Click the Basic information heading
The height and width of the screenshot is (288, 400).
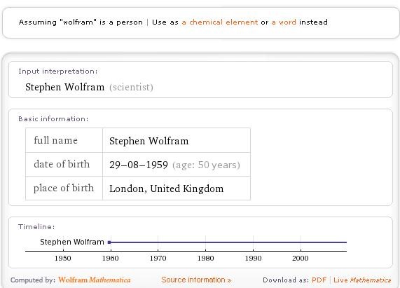53,119
